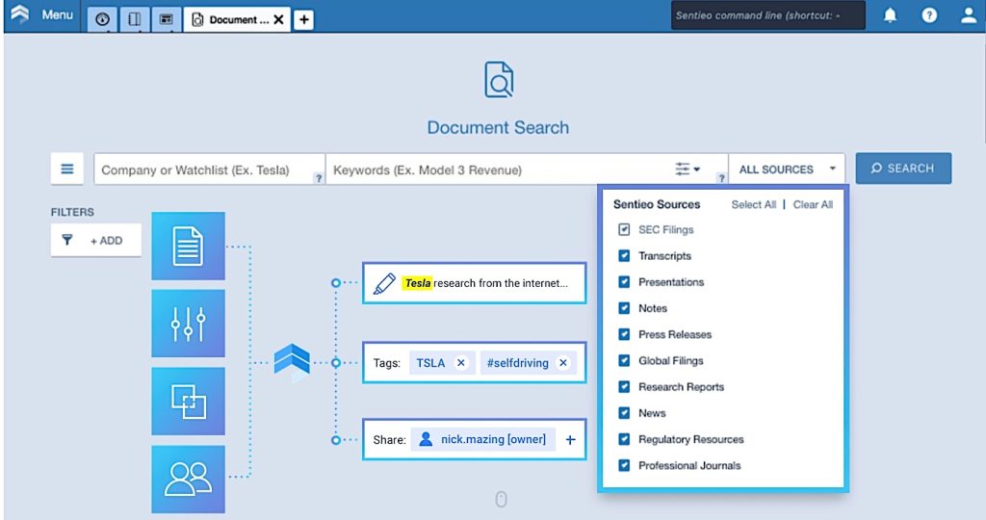986x520 pixels.
Task: Open the Sentieo Menu
Action: click(45, 16)
